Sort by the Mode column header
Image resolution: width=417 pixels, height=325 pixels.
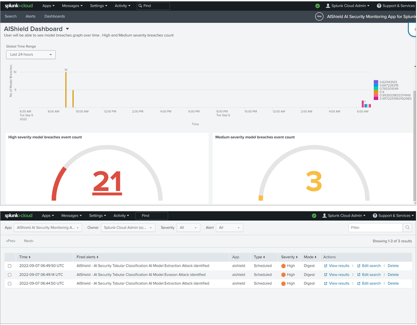(310, 257)
